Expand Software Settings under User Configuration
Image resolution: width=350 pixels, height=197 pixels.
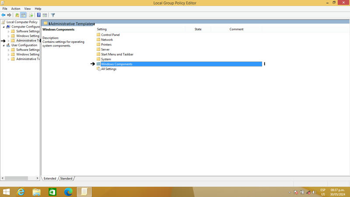click(8, 50)
